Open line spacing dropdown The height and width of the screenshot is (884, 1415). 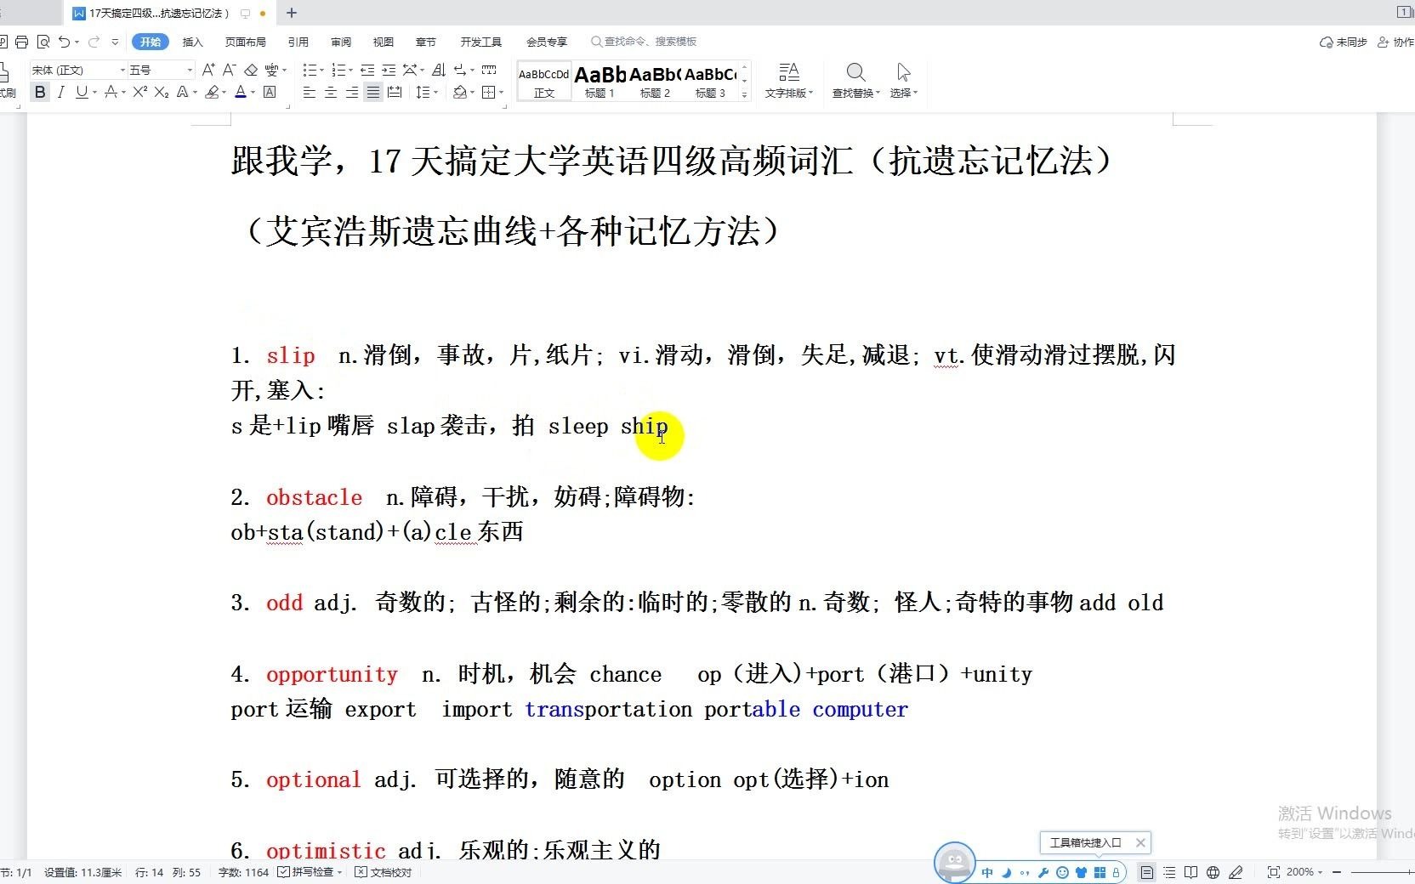[x=435, y=93]
